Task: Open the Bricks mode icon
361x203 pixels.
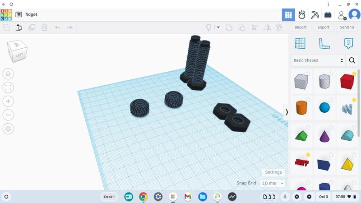Action: 328,15
